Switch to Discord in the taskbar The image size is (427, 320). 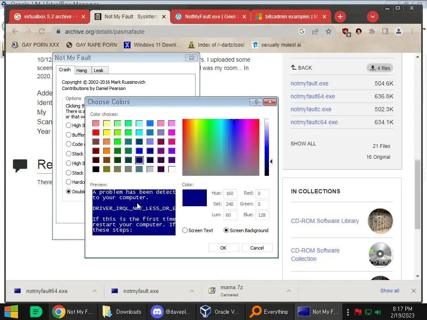tap(171, 312)
